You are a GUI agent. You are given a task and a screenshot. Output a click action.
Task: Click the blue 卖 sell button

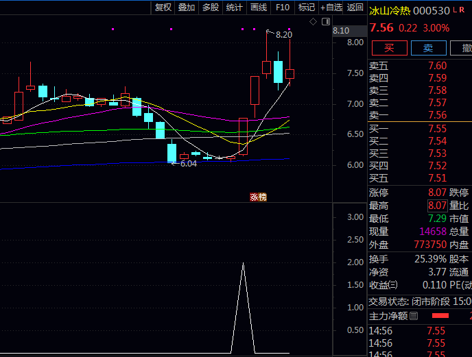427,48
